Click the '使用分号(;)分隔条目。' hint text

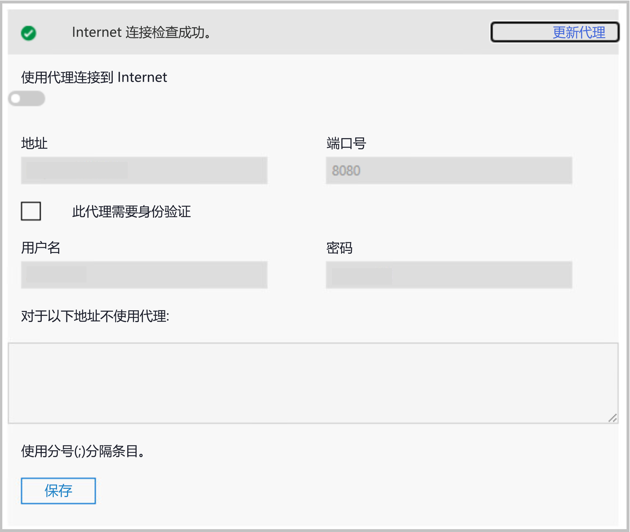pos(83,451)
